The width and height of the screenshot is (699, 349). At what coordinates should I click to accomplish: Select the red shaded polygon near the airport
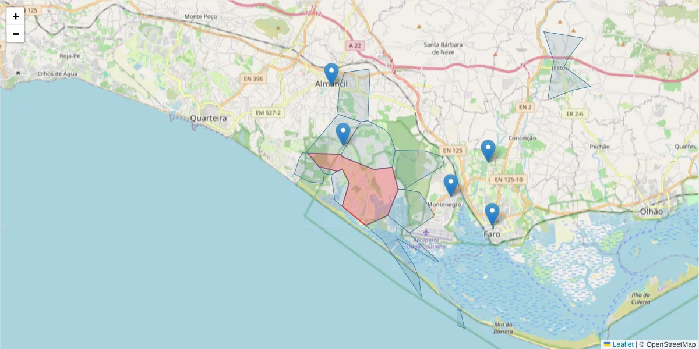click(367, 186)
